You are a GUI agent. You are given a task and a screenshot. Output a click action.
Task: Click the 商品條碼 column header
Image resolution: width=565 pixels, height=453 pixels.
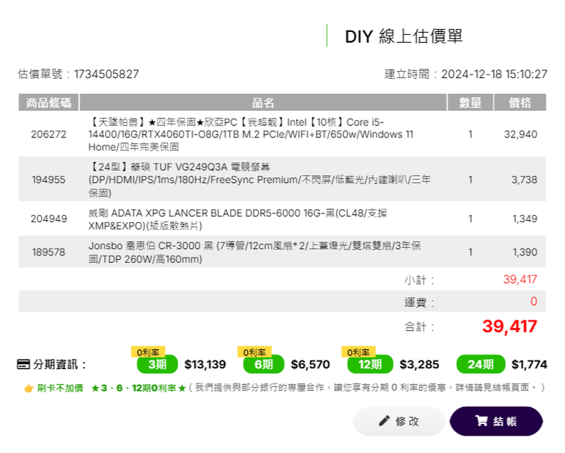pos(49,103)
